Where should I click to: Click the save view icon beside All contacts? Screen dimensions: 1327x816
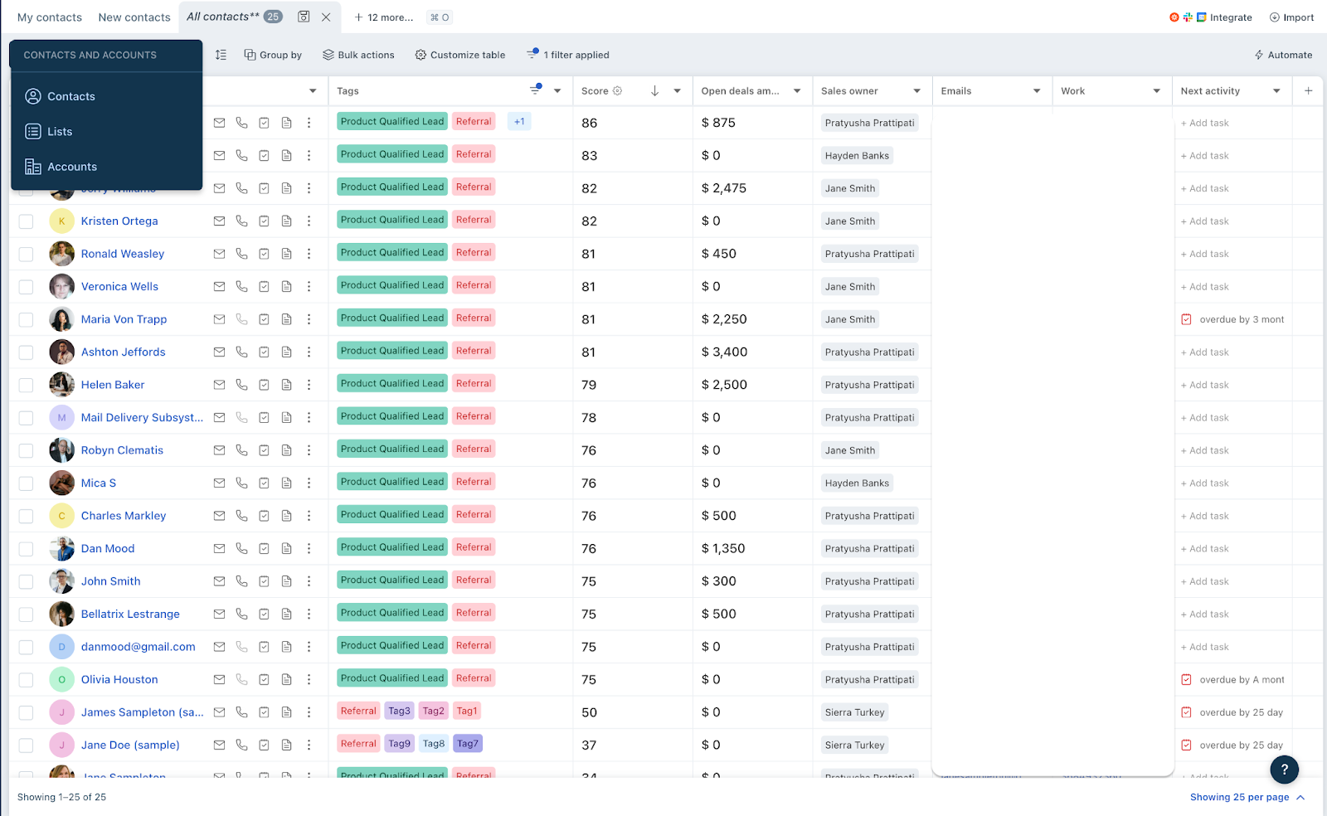tap(304, 17)
